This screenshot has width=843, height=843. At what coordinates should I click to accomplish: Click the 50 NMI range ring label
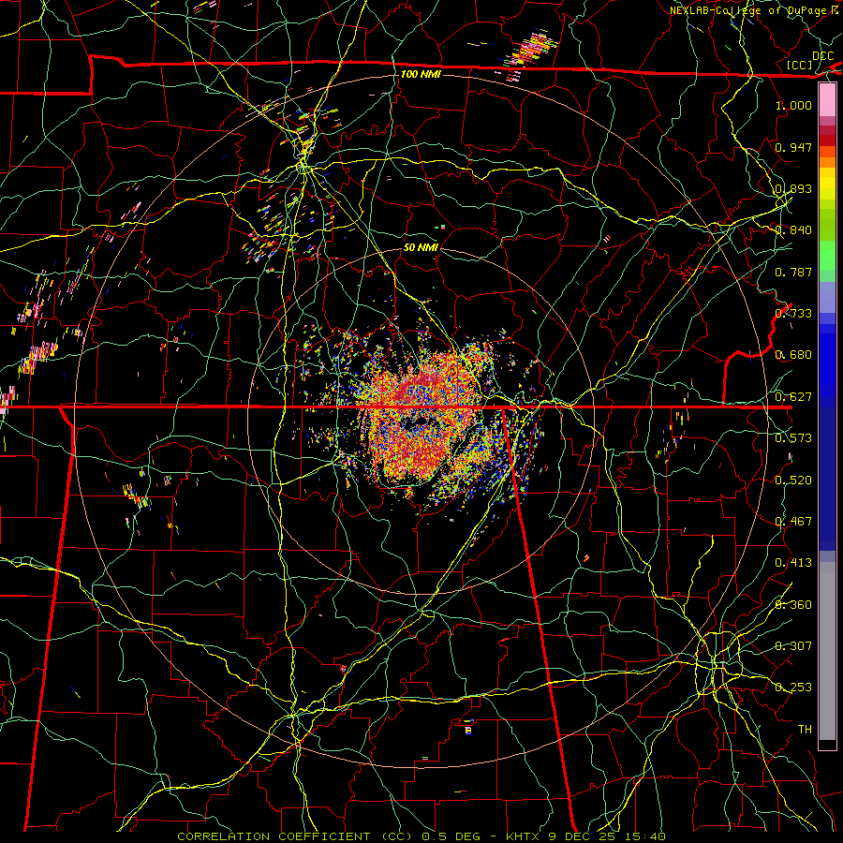421,247
